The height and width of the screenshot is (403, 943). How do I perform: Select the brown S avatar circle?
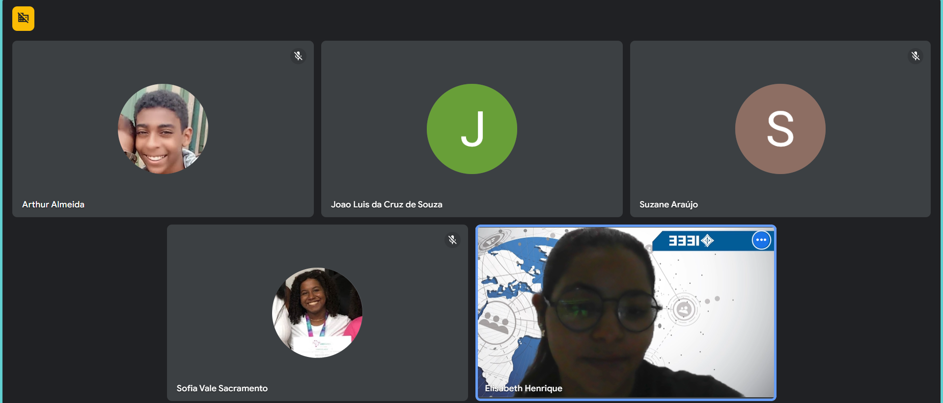point(780,129)
